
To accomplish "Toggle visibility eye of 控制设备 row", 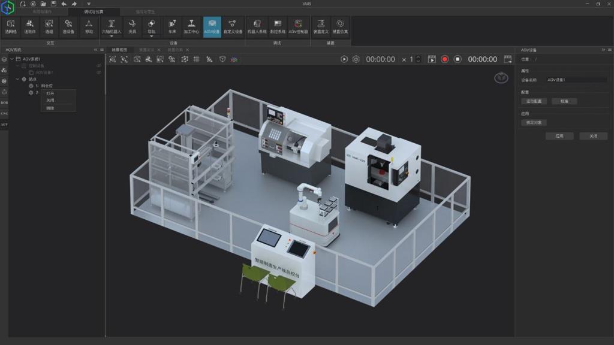I will [99, 65].
